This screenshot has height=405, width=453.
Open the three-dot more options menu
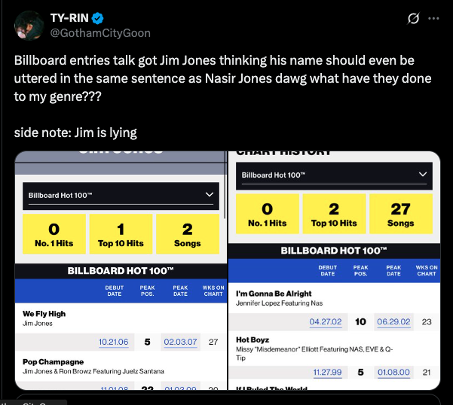[433, 19]
